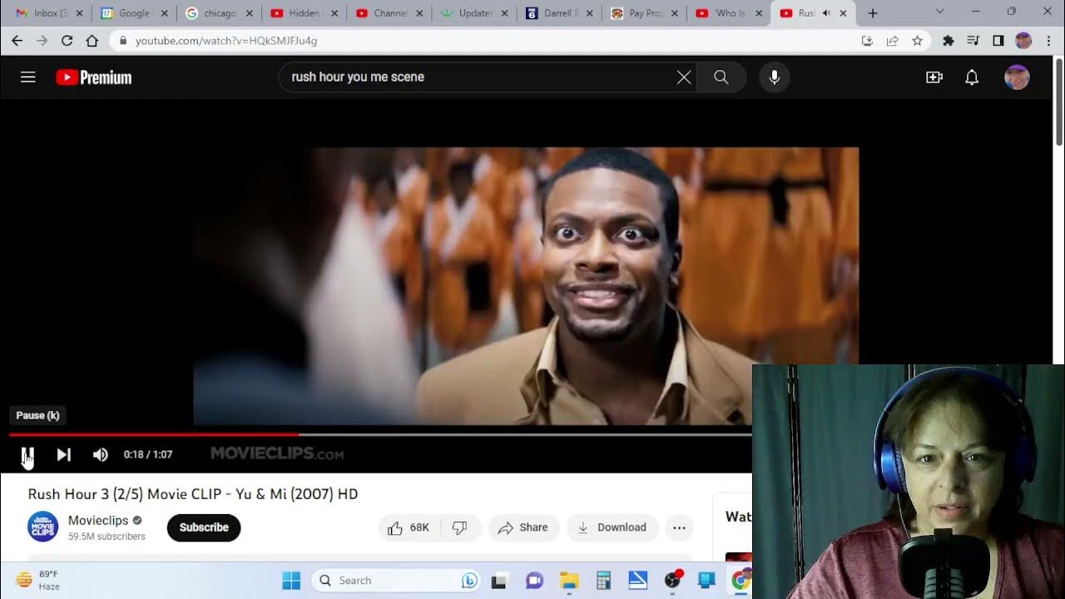Go to YouTube Premium home logo
Image resolution: width=1065 pixels, height=599 pixels.
pyautogui.click(x=94, y=77)
